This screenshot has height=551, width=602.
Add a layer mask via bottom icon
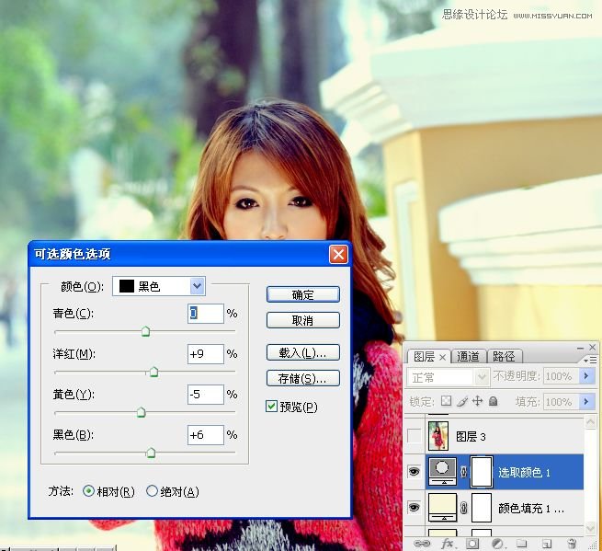tap(472, 544)
